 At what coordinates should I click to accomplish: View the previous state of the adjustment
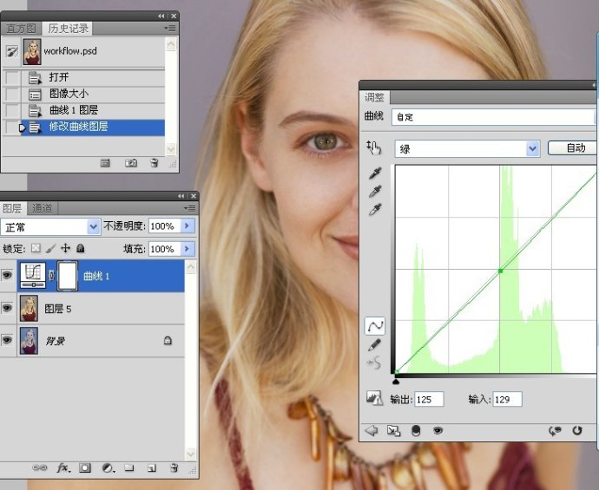(x=555, y=431)
